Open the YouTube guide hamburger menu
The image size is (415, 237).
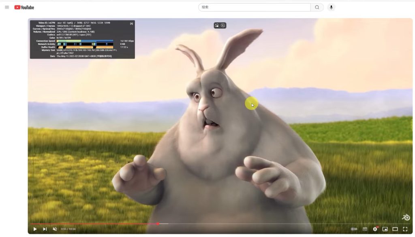(x=7, y=7)
